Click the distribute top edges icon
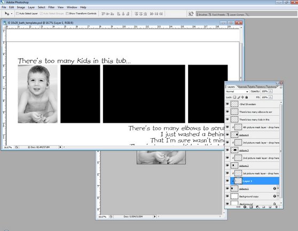Image resolution: width=298 pixels, height=231 pixels. tap(136, 14)
